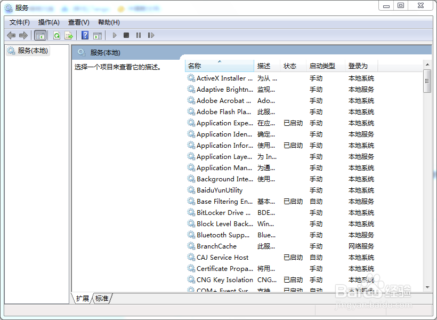The width and height of the screenshot is (437, 320).
Task: Click Blue... description of Bluetooth Support row
Action: [266, 235]
